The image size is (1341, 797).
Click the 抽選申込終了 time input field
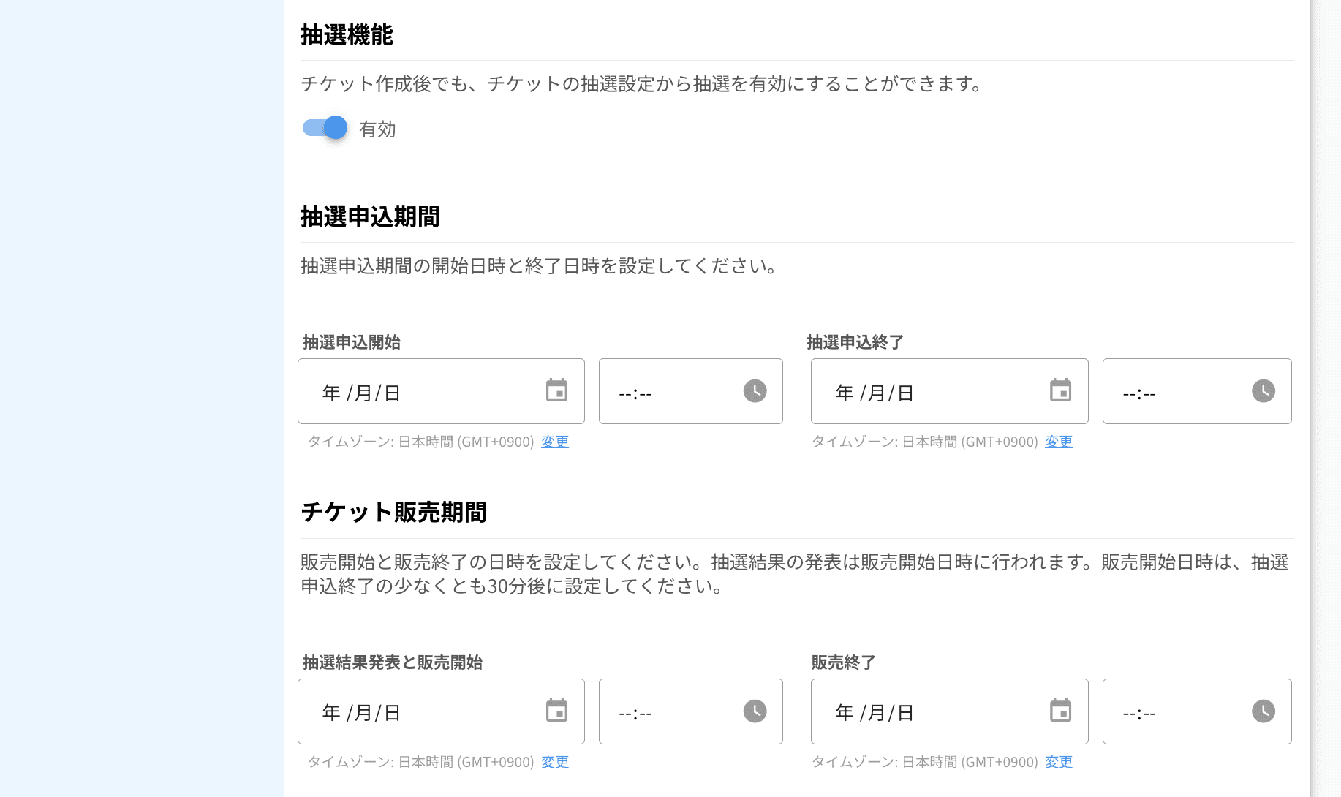point(1170,391)
